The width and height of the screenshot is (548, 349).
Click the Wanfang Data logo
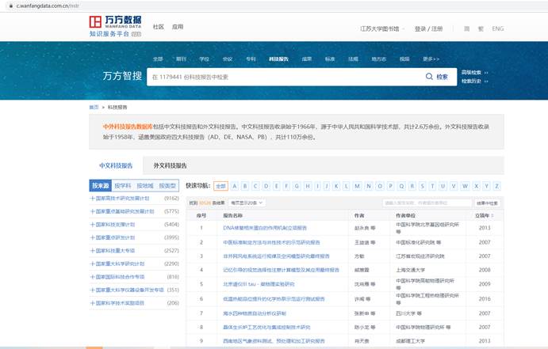115,26
